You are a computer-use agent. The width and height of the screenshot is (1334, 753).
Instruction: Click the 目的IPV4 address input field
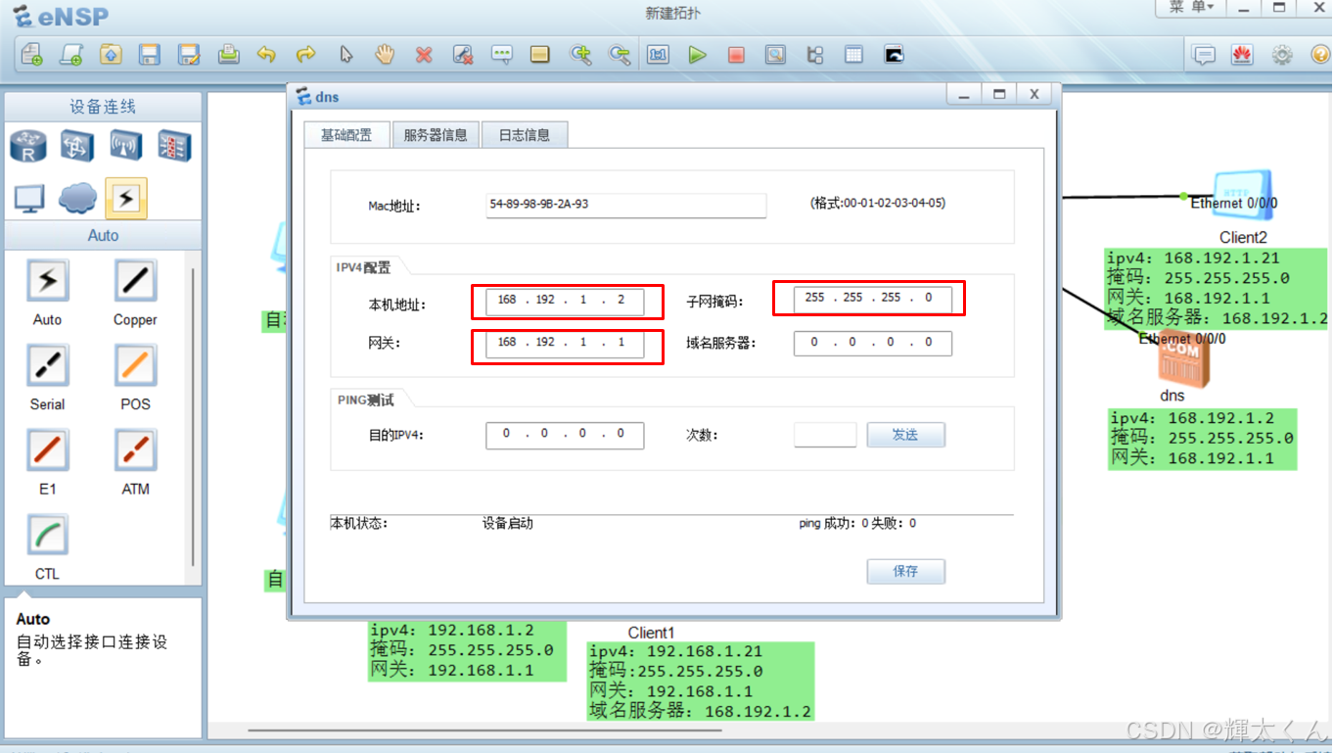click(x=564, y=434)
